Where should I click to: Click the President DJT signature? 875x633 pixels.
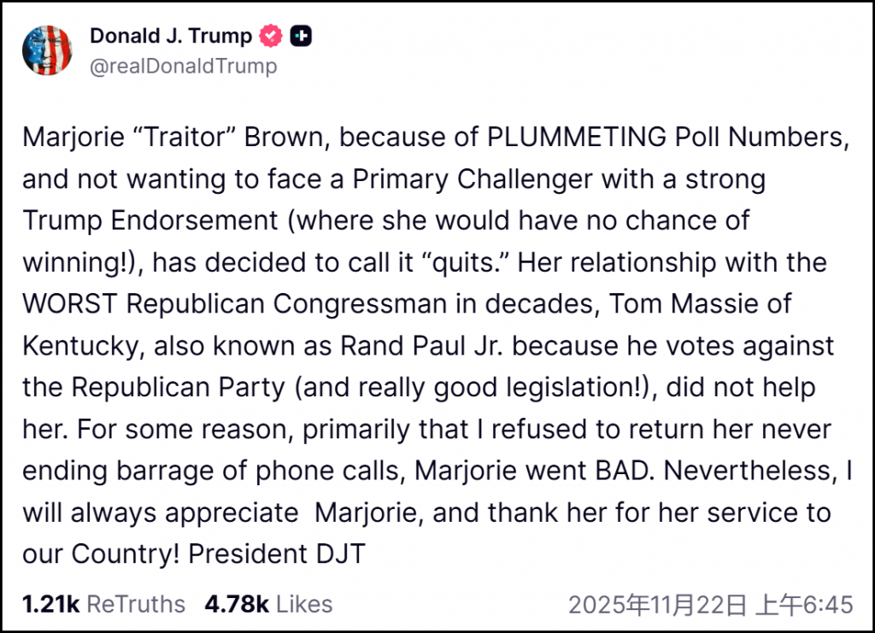click(x=277, y=554)
